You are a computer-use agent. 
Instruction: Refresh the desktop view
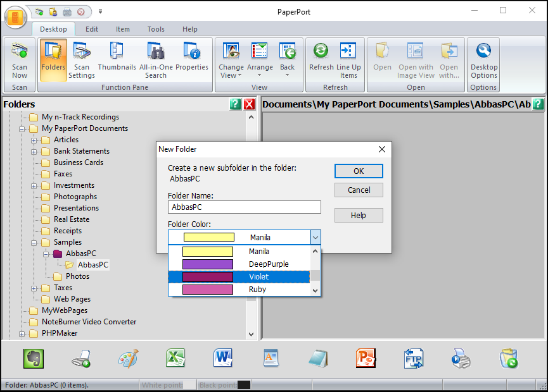(321, 56)
